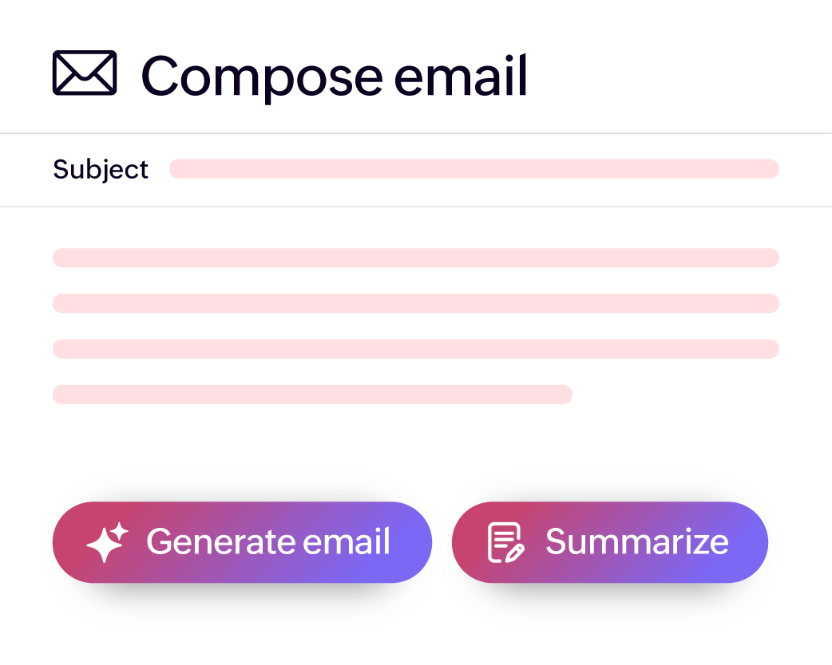
Task: Click the "Generate email" text label
Action: tap(268, 542)
